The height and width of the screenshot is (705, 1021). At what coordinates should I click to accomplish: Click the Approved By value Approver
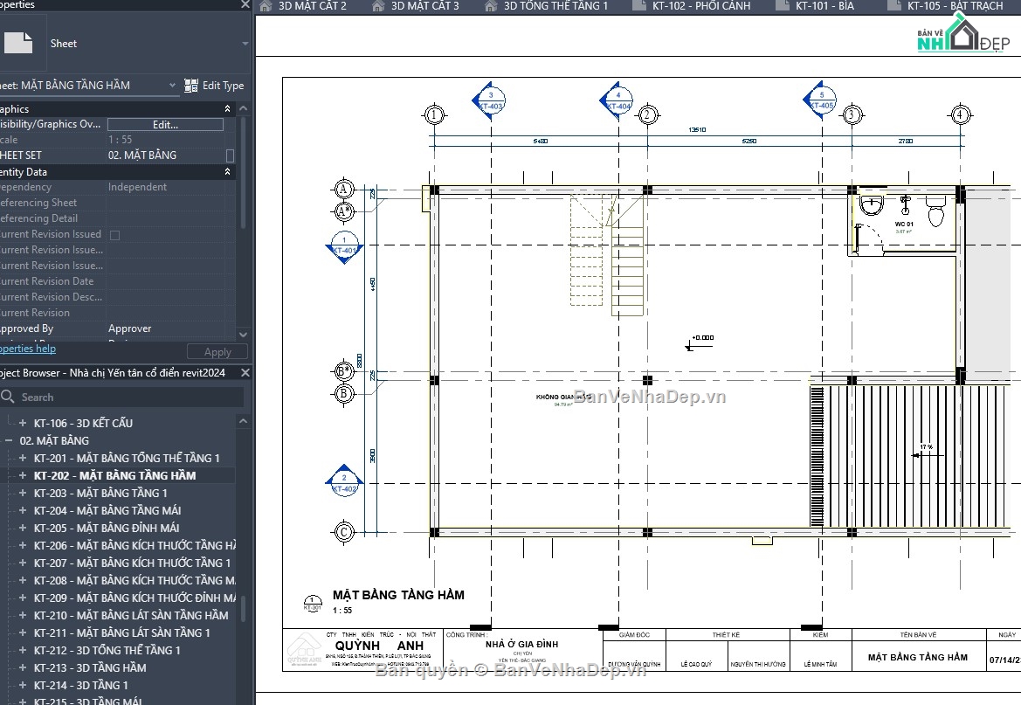click(x=129, y=328)
